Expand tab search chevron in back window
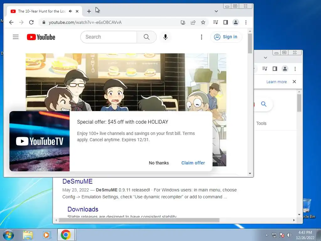 [x=266, y=58]
